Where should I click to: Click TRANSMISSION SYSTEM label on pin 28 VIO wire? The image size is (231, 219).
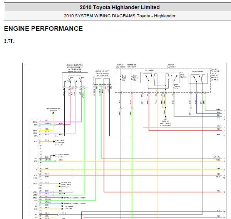coord(75,198)
